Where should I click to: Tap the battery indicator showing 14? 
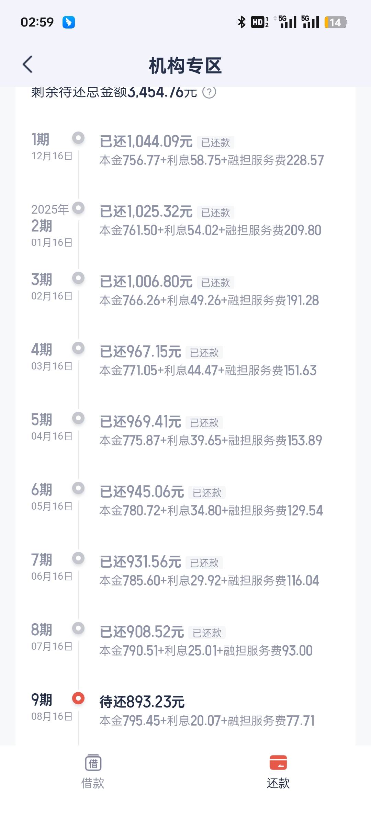[336, 22]
